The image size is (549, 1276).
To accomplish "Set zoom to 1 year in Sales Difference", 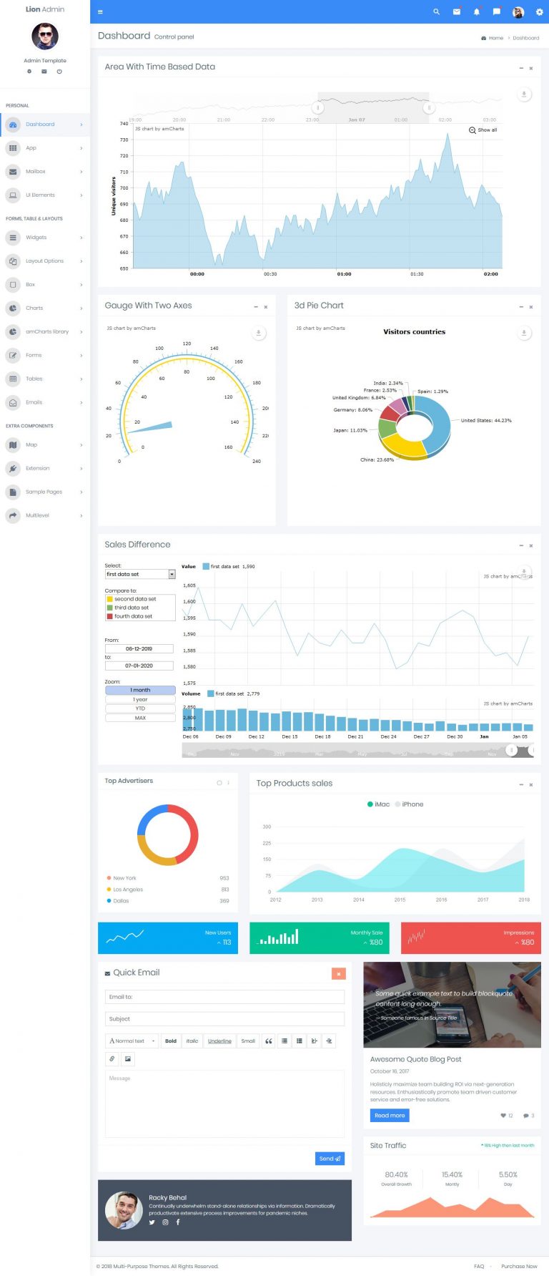I will tap(140, 699).
